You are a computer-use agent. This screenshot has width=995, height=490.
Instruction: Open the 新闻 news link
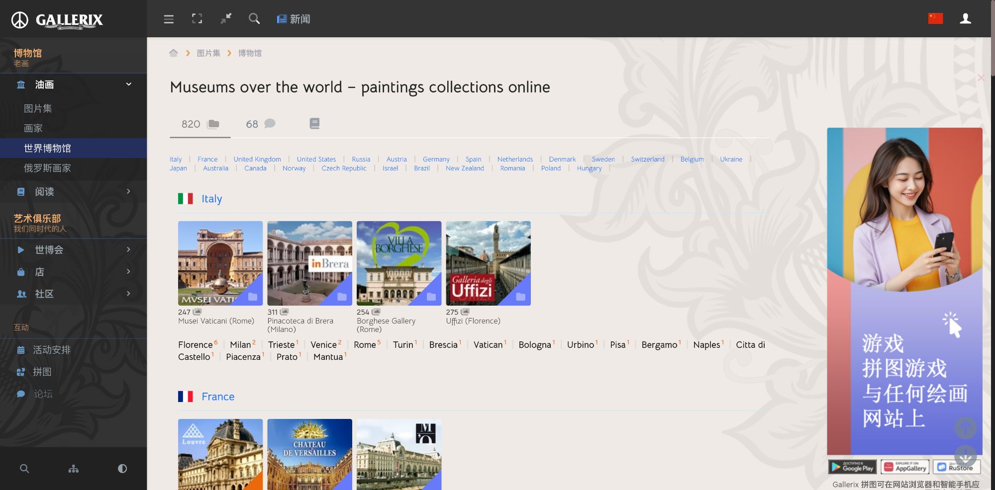pos(294,19)
